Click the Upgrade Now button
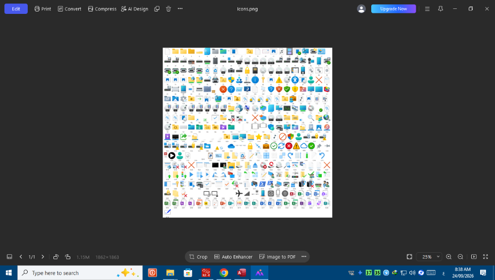The width and height of the screenshot is (495, 280). [394, 9]
